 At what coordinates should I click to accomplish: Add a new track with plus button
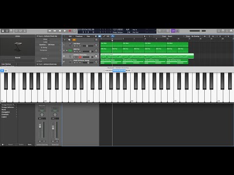(x=65, y=40)
